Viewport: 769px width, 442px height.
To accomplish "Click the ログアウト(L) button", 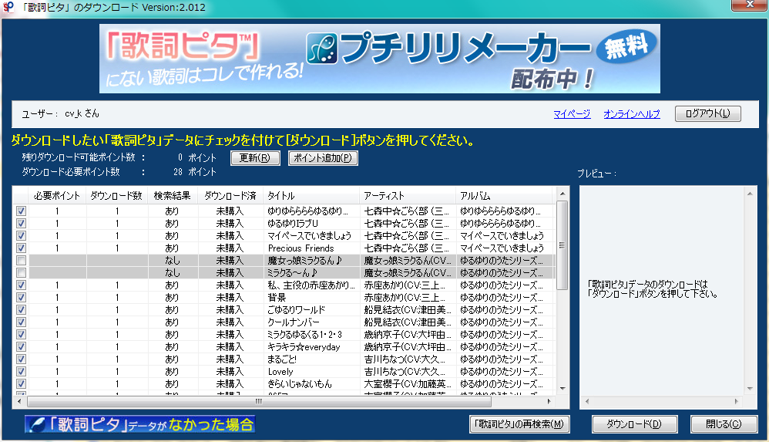I will click(707, 113).
